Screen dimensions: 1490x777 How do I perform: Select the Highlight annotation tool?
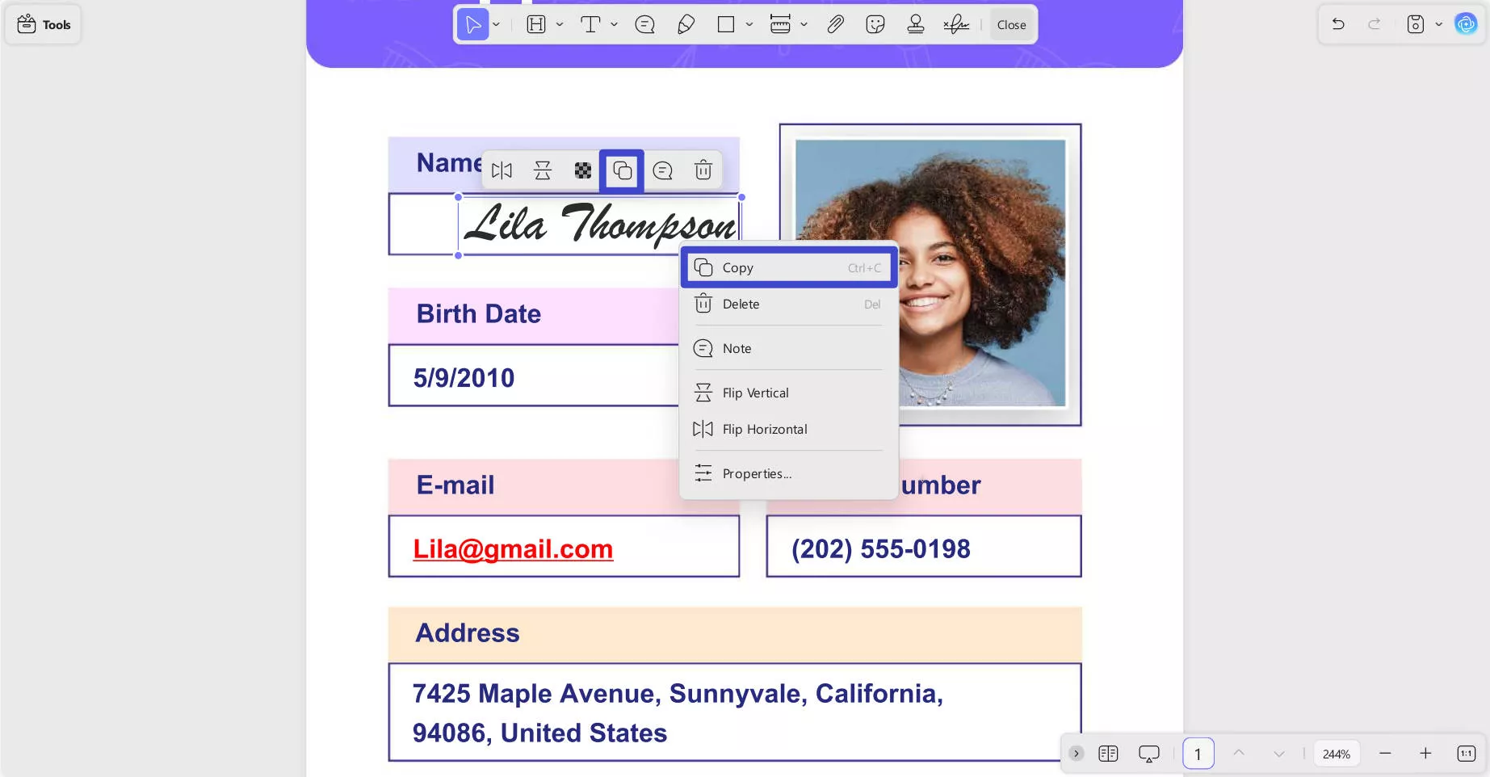coord(535,24)
